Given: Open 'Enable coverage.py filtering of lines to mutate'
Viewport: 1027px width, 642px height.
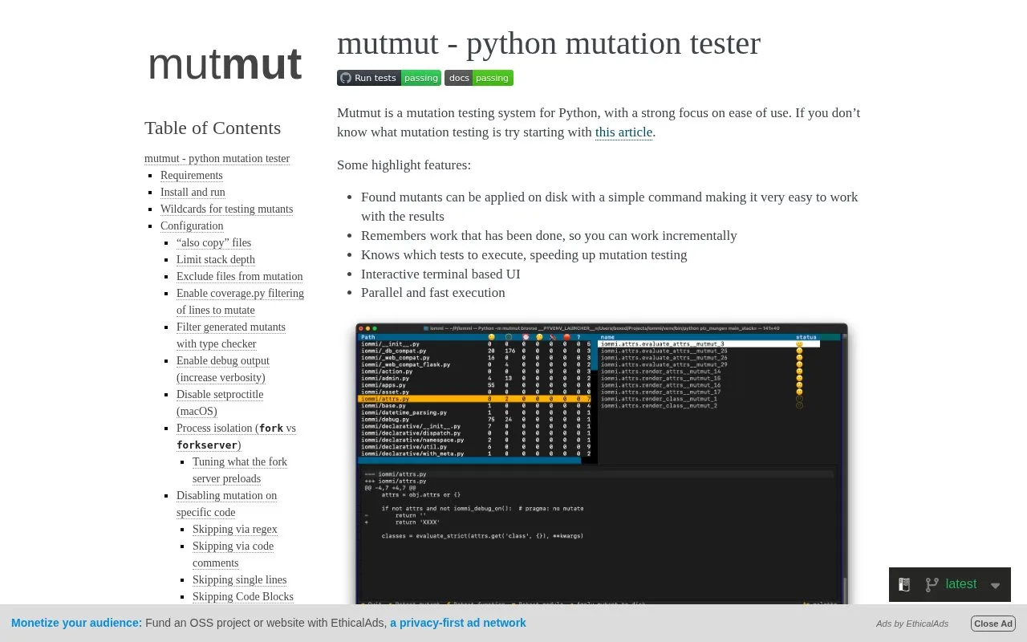Looking at the screenshot, I should click(x=240, y=302).
